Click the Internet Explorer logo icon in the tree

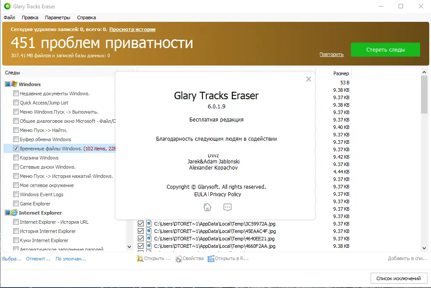point(14,212)
